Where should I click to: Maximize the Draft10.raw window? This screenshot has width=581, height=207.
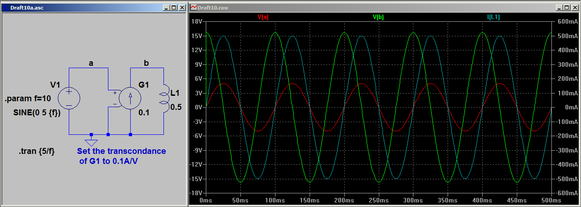pos(566,8)
